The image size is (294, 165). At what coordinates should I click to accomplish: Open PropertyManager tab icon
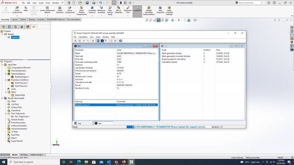[9, 27]
